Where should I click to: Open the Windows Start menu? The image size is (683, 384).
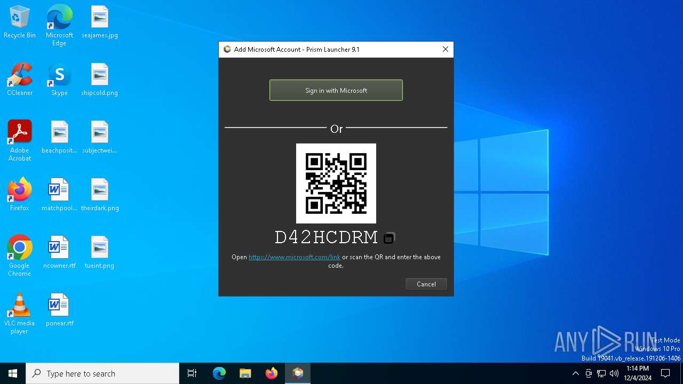(13, 373)
